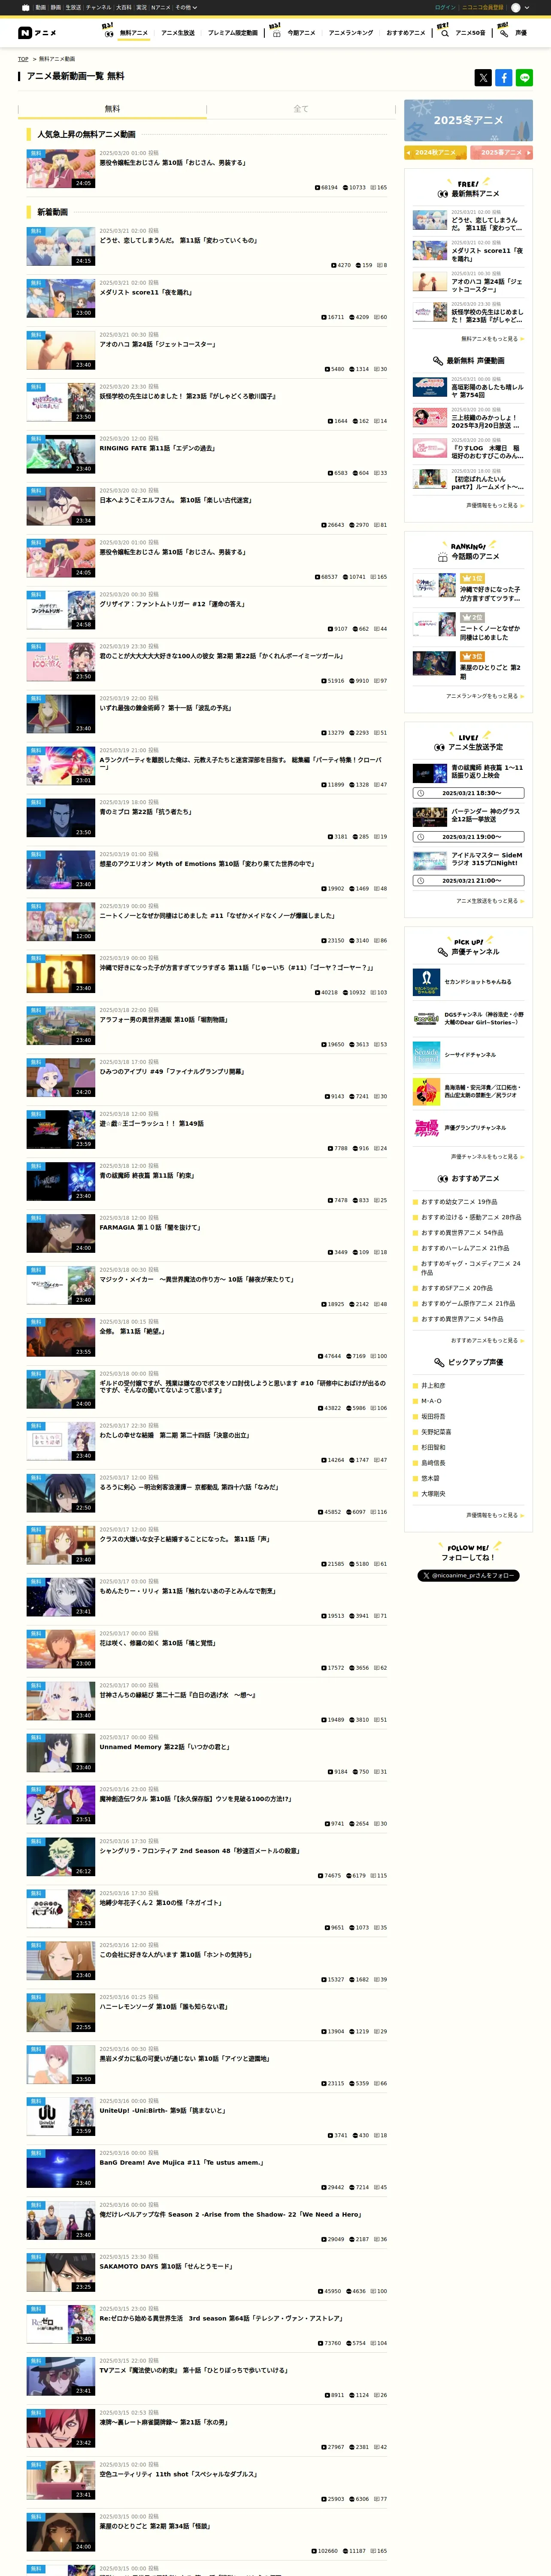Viewport: 551px width, 2576px height.
Task: Select the 全て tab
Action: [x=301, y=108]
